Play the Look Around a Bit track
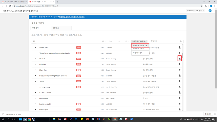Screen dimensions: 217x122 click(35, 104)
